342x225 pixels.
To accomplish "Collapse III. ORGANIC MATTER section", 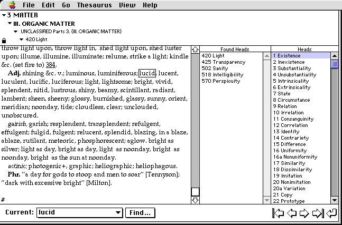I will pyautogui.click(x=10, y=23).
